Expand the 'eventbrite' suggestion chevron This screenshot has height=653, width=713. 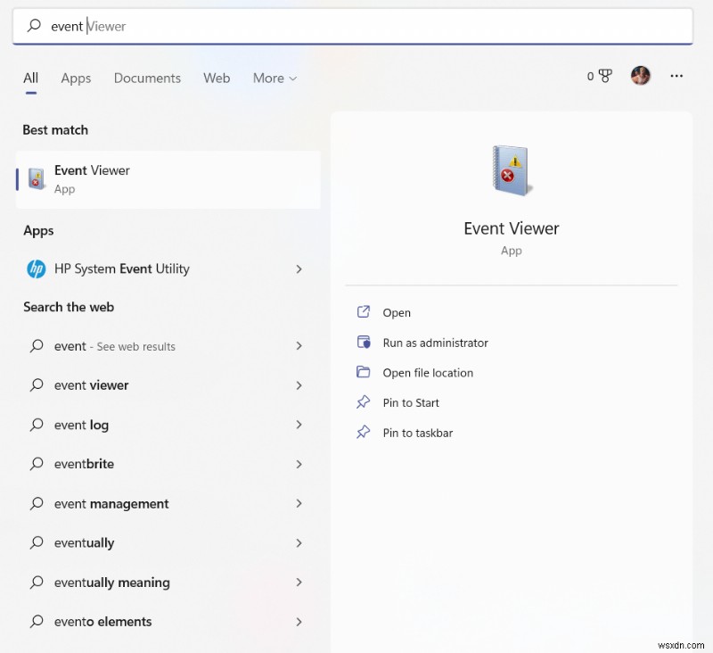tap(299, 464)
